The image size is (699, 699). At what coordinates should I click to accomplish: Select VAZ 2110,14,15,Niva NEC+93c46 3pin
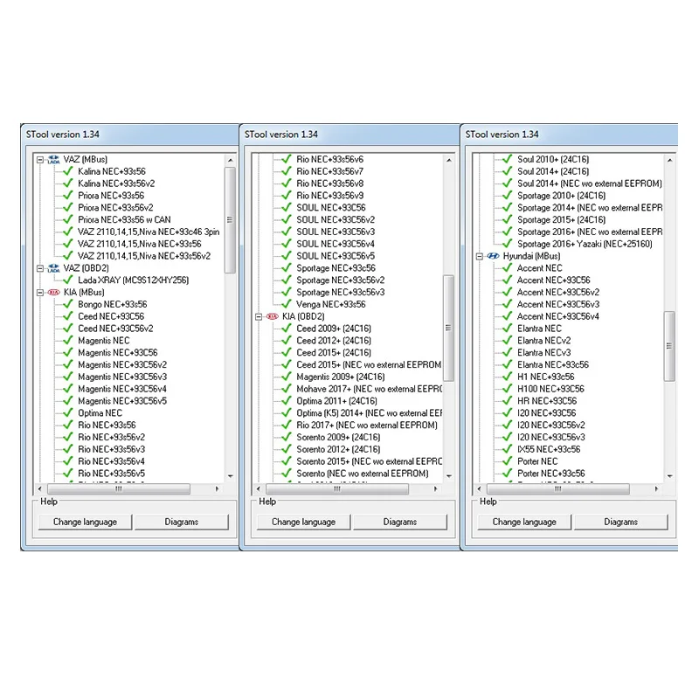click(149, 232)
